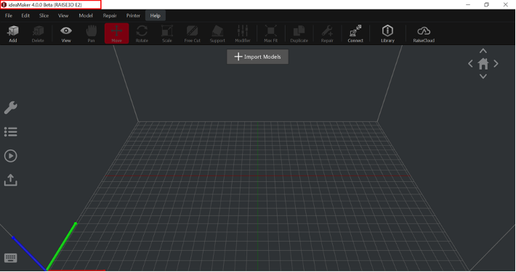Restore down the ideaMaker window
Image resolution: width=516 pixels, height=272 pixels.
click(486, 4)
